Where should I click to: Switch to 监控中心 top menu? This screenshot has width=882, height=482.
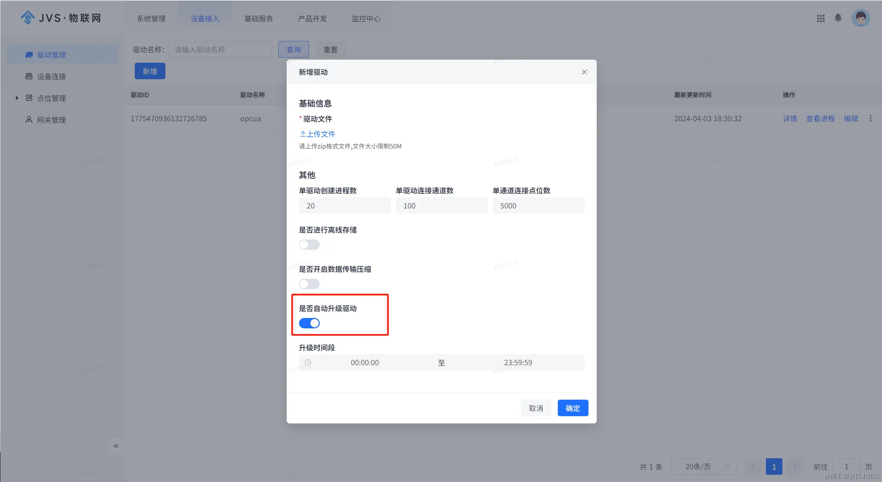(366, 19)
